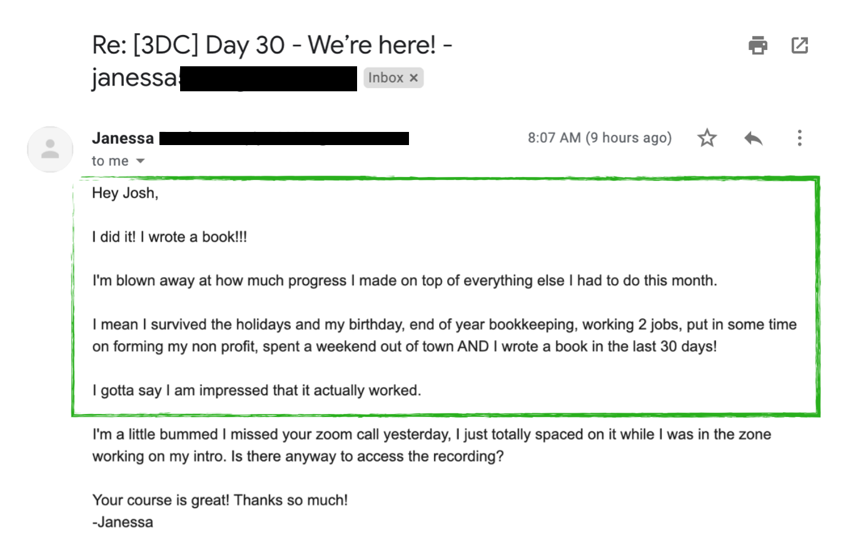This screenshot has height=554, width=863.
Task: Expand recipient details arrow next to 'to me'
Action: (x=141, y=161)
